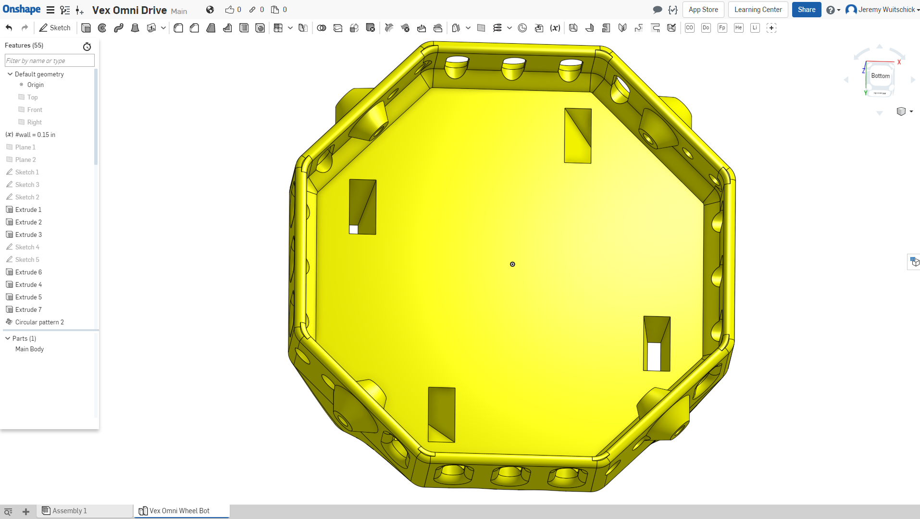The height and width of the screenshot is (519, 920).
Task: Open the Variable (x) tool
Action: (x=555, y=28)
